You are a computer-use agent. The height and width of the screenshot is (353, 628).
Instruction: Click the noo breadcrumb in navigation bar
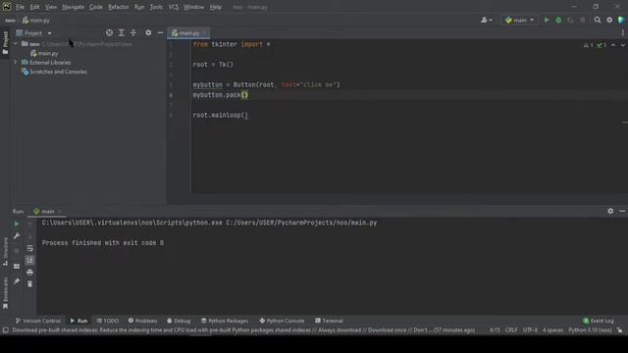(10, 21)
